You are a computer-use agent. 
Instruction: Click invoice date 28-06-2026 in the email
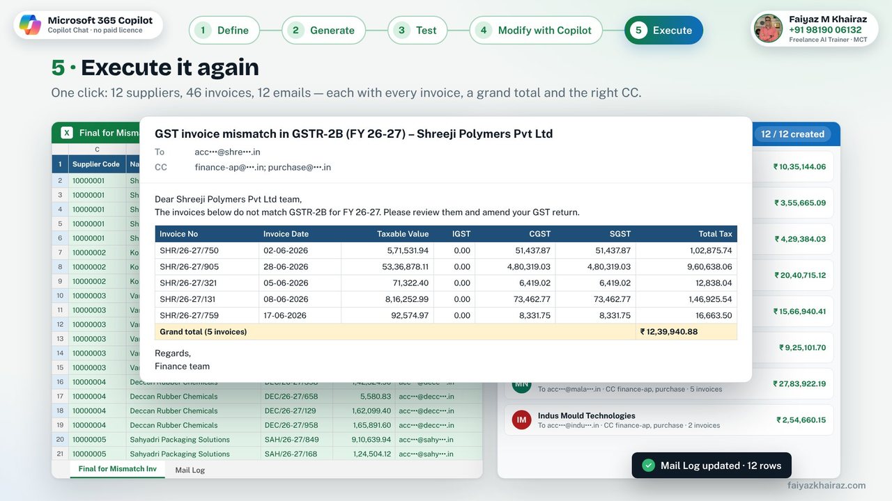(x=286, y=267)
